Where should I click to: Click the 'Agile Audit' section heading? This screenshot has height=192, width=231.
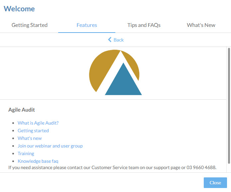click(22, 110)
